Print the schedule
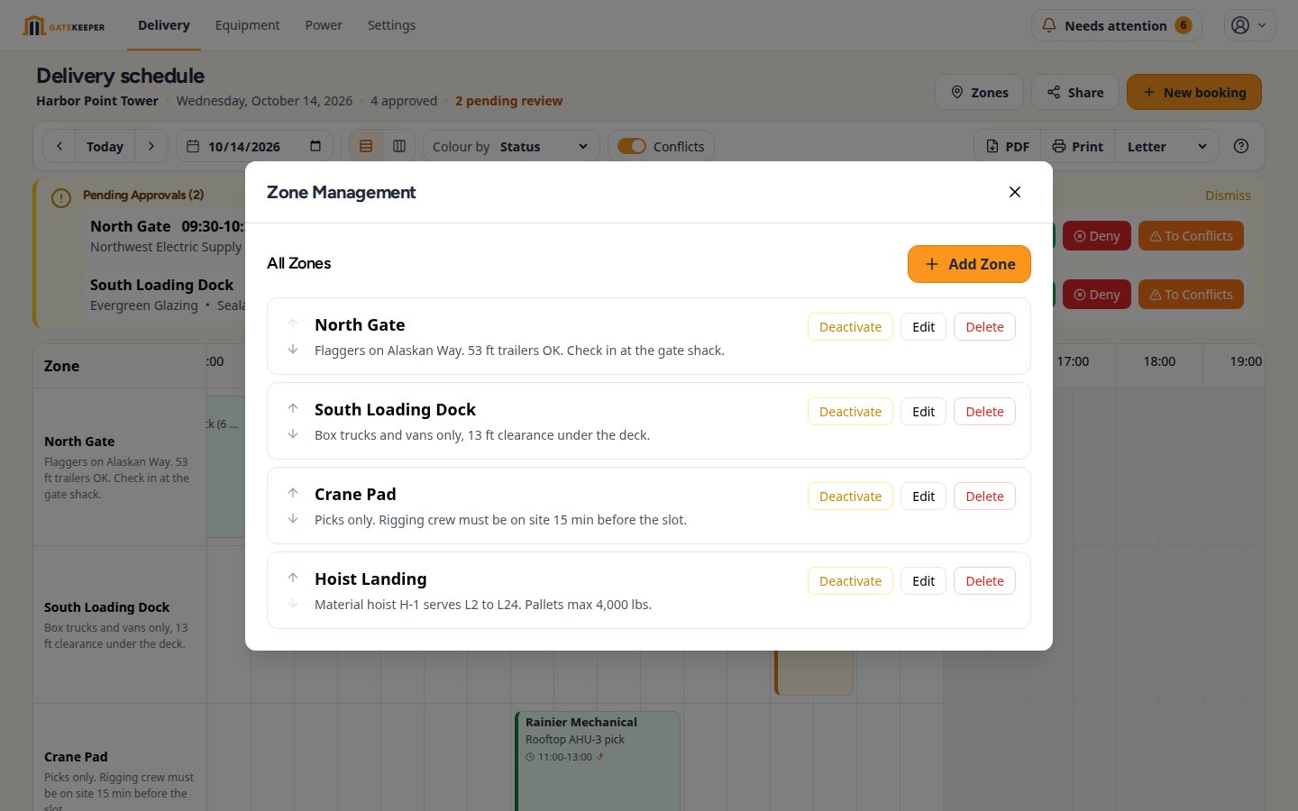Image resolution: width=1298 pixels, height=811 pixels. tap(1078, 146)
